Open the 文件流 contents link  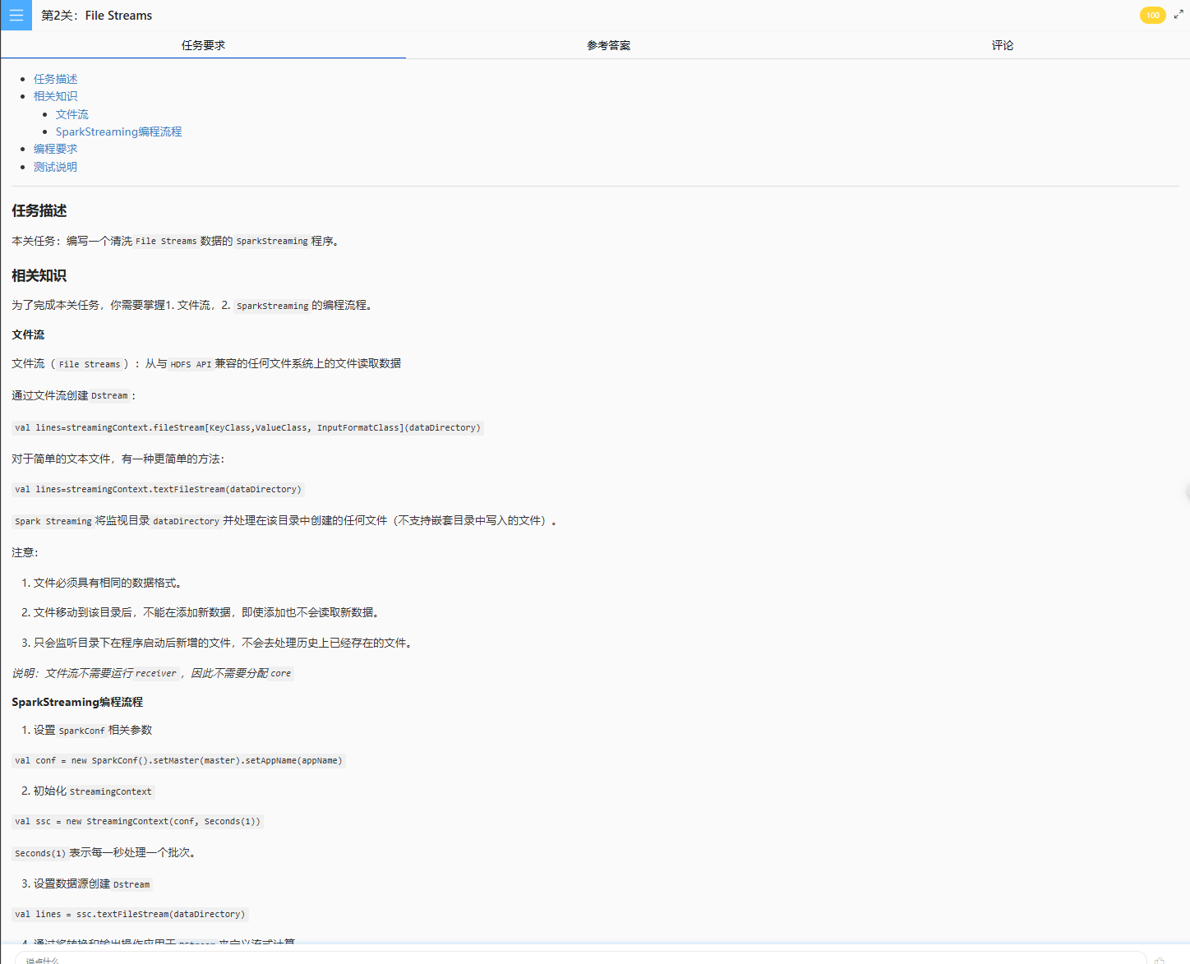coord(71,114)
